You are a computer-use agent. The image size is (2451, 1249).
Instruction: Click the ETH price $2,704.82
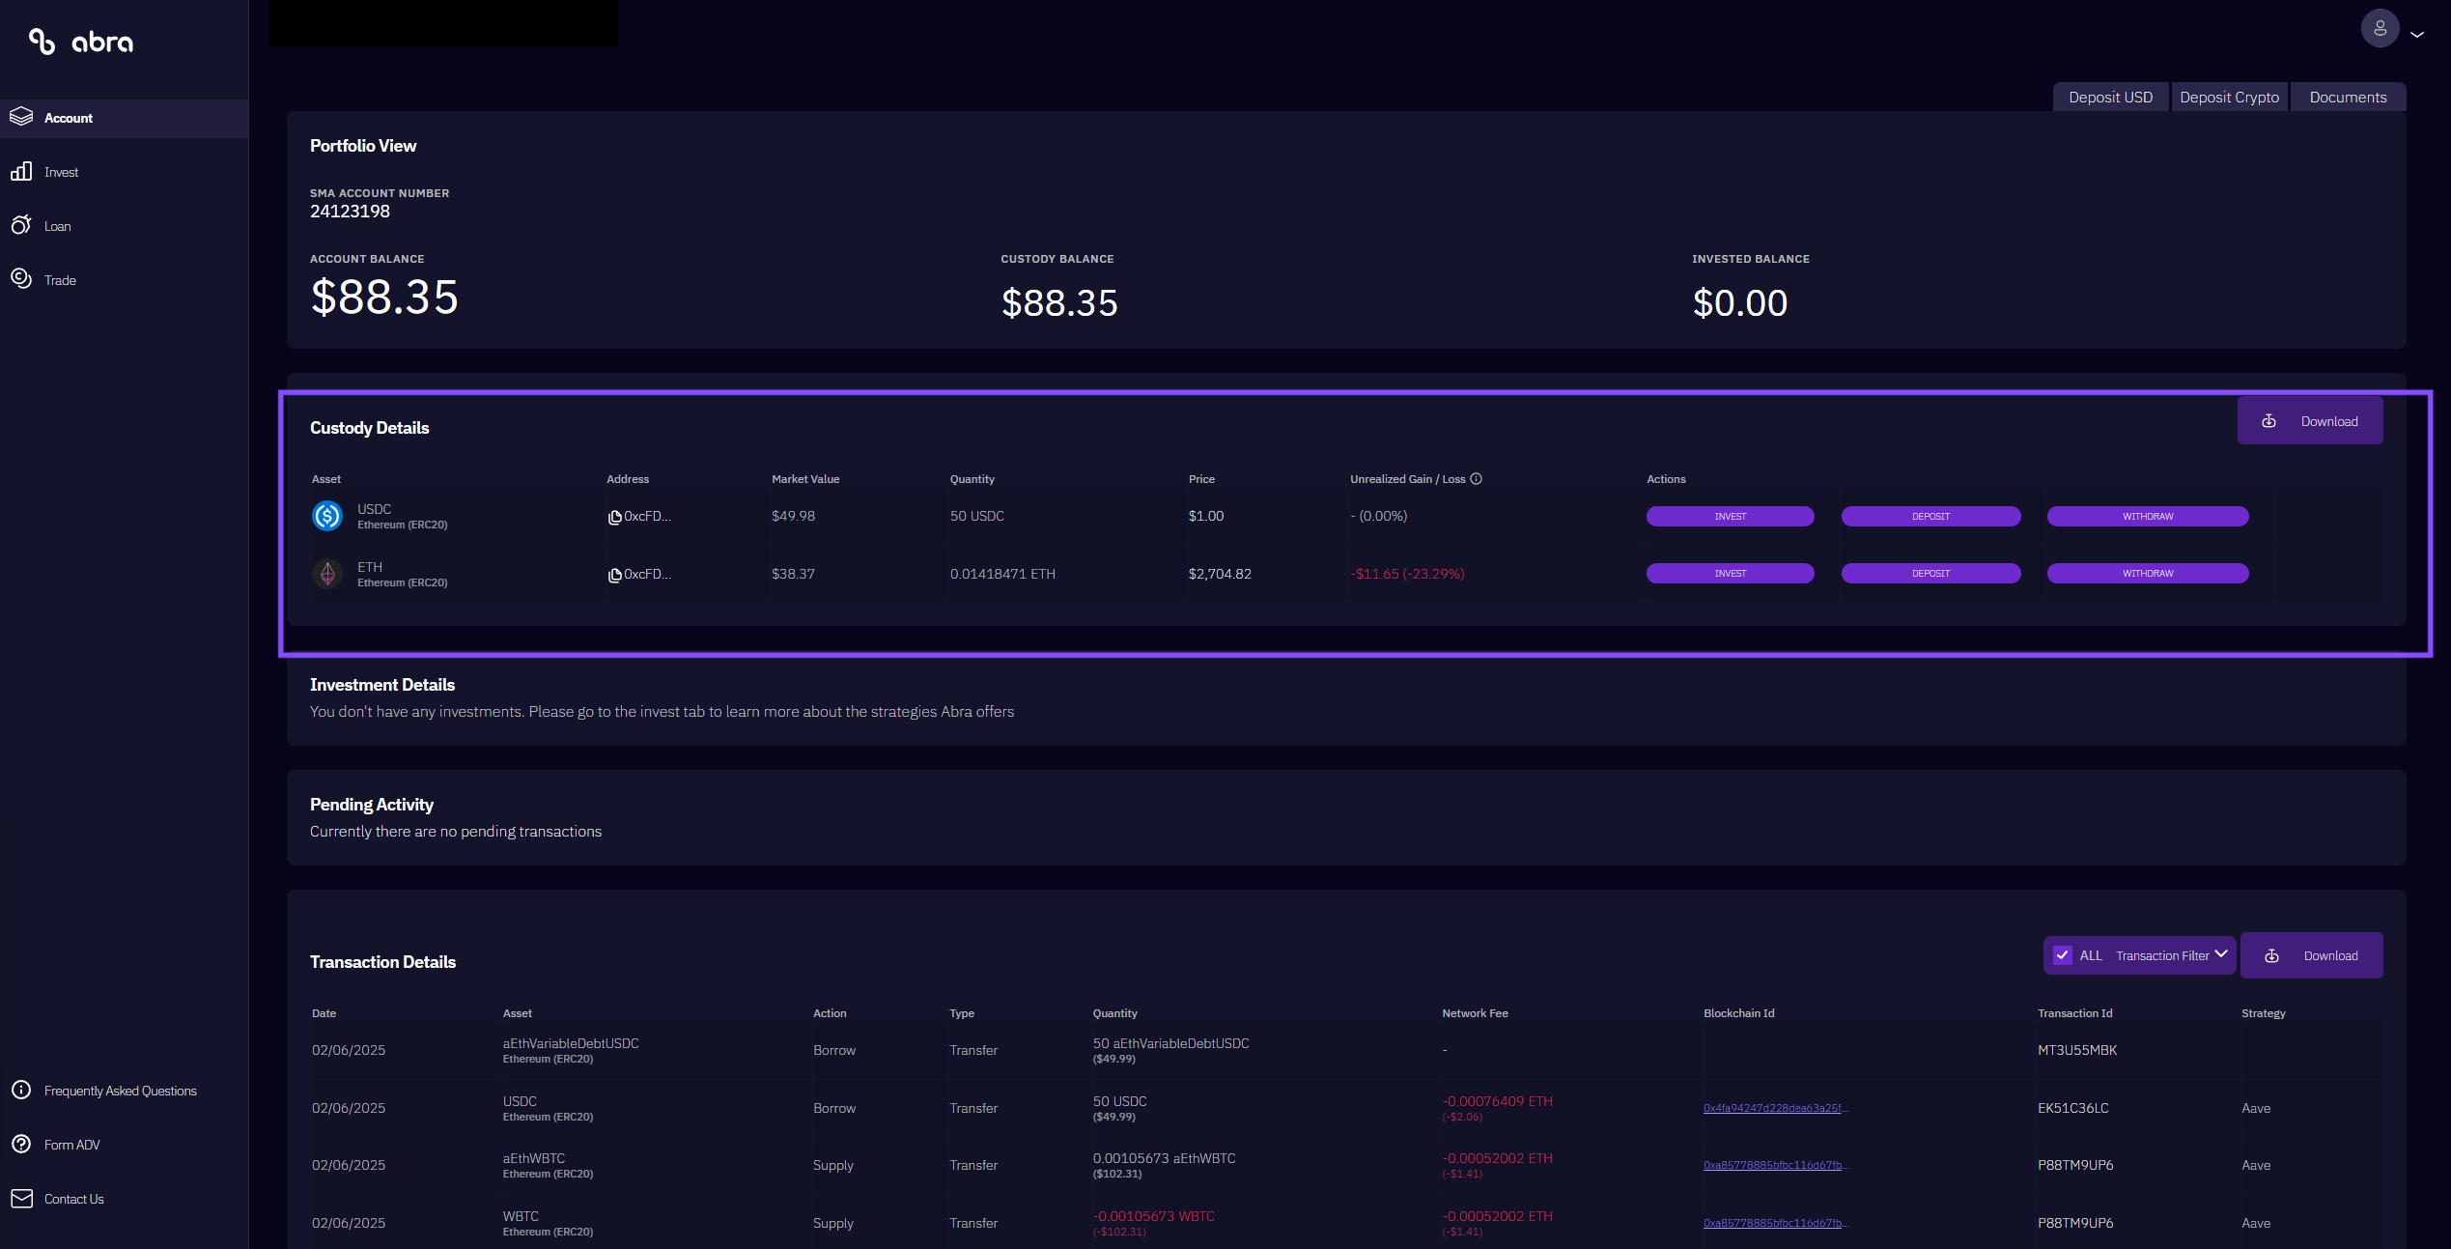pyautogui.click(x=1220, y=574)
